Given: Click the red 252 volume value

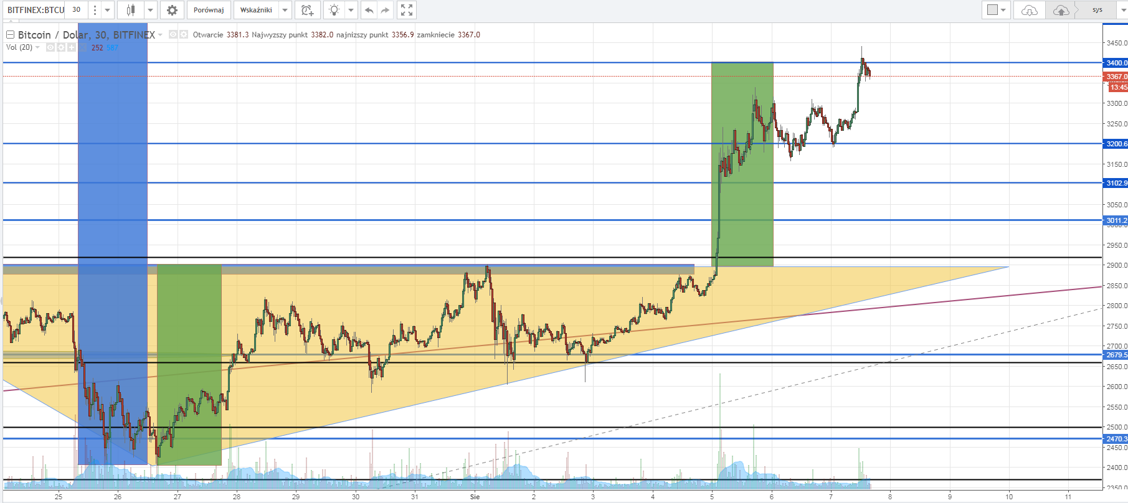Looking at the screenshot, I should point(97,48).
